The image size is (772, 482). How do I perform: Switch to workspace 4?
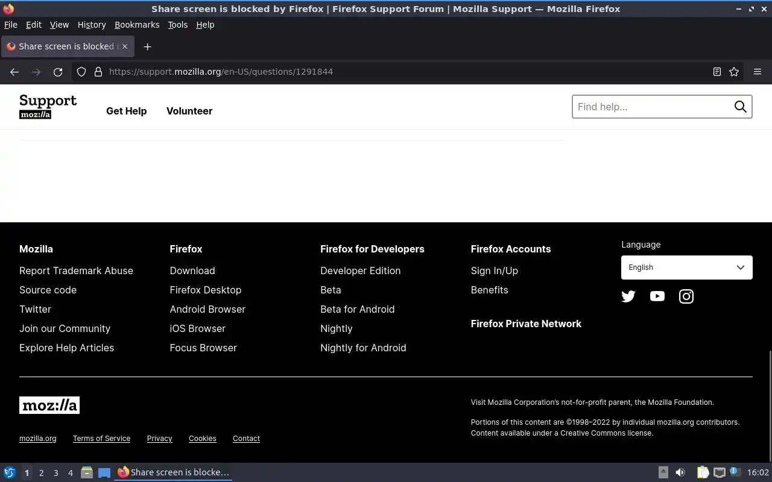point(70,473)
